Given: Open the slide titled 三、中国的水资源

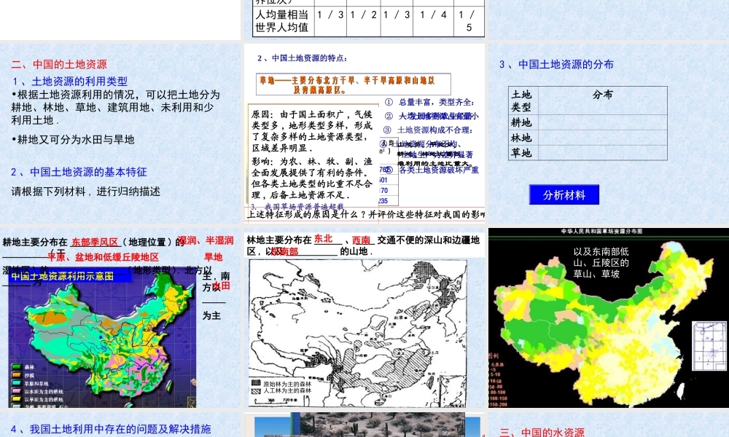Looking at the screenshot, I should 609,425.
